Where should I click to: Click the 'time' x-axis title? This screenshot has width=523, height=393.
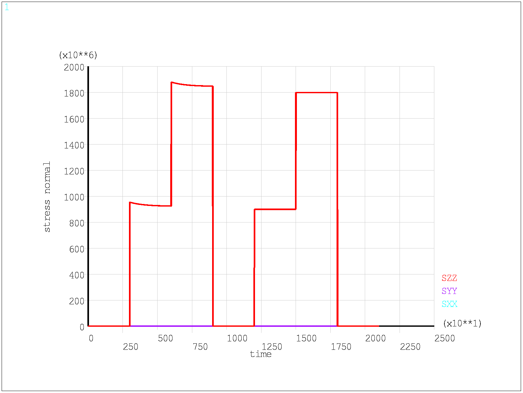pos(261,354)
